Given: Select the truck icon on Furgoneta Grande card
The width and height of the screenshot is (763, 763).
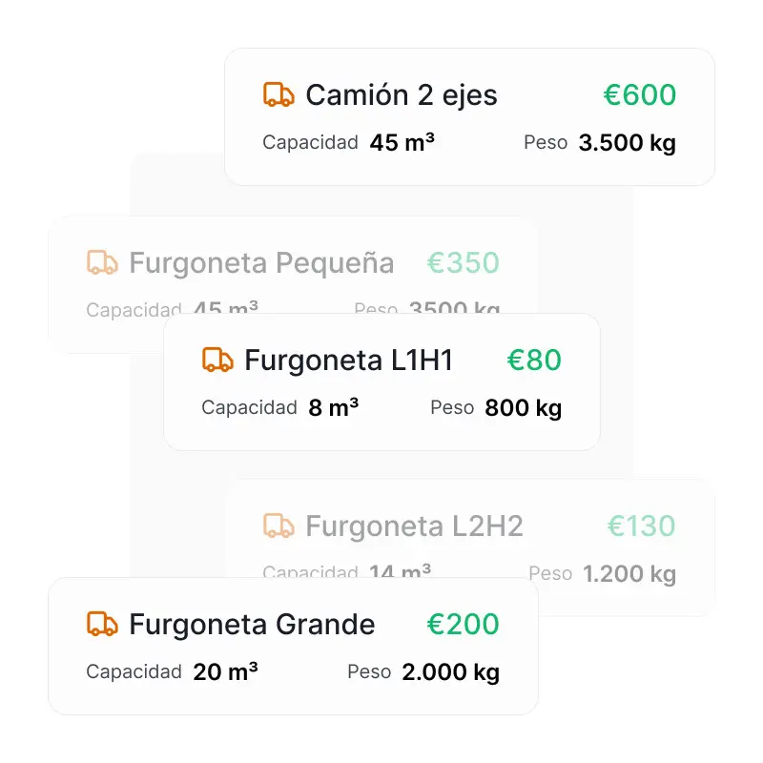Looking at the screenshot, I should tap(101, 625).
